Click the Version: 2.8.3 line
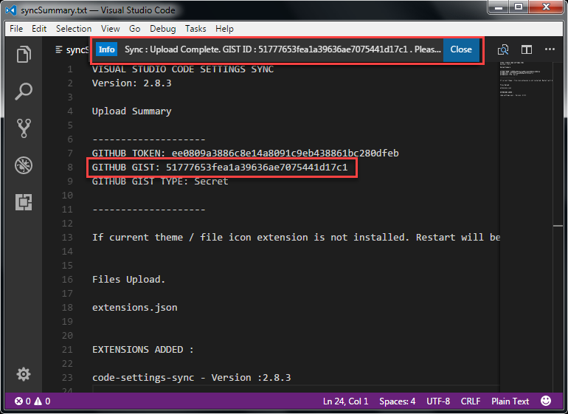 (131, 83)
